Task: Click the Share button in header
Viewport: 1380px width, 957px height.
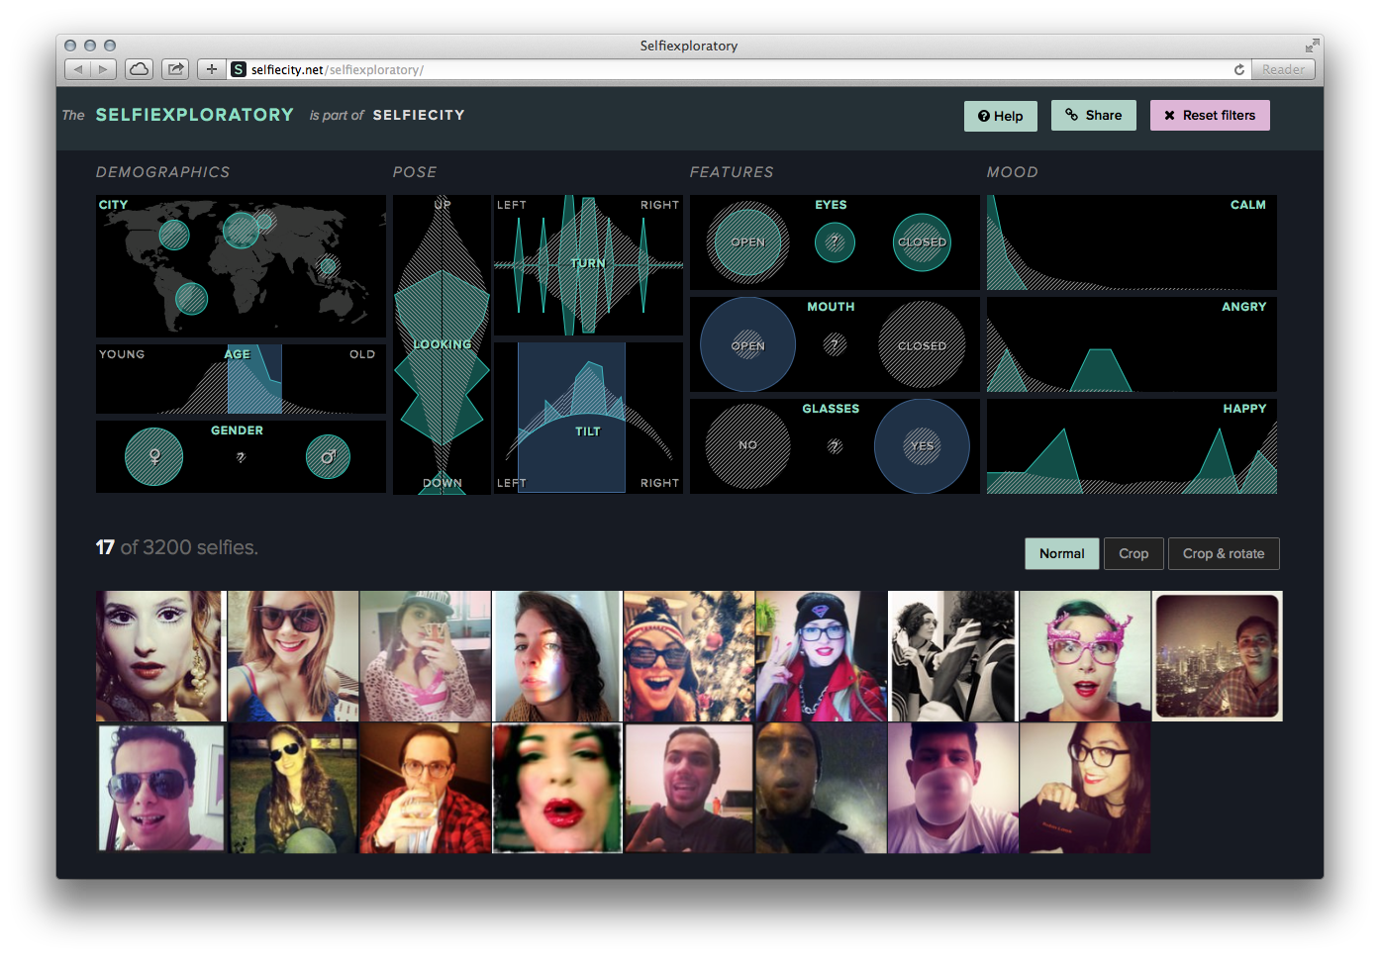Action: pyautogui.click(x=1093, y=116)
